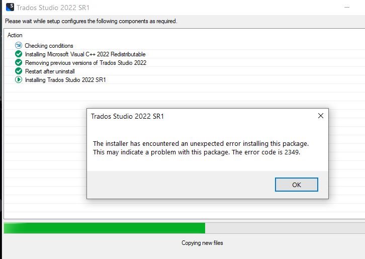Click the checkmark beside Restart after uninstall
The width and height of the screenshot is (365, 259).
[x=19, y=71]
